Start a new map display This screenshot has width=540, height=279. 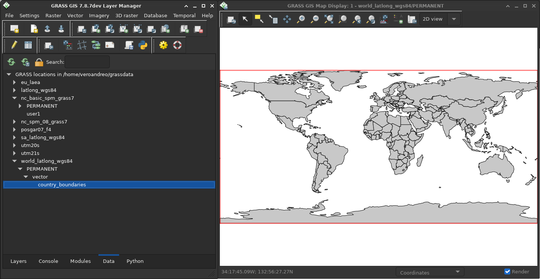pos(14,28)
